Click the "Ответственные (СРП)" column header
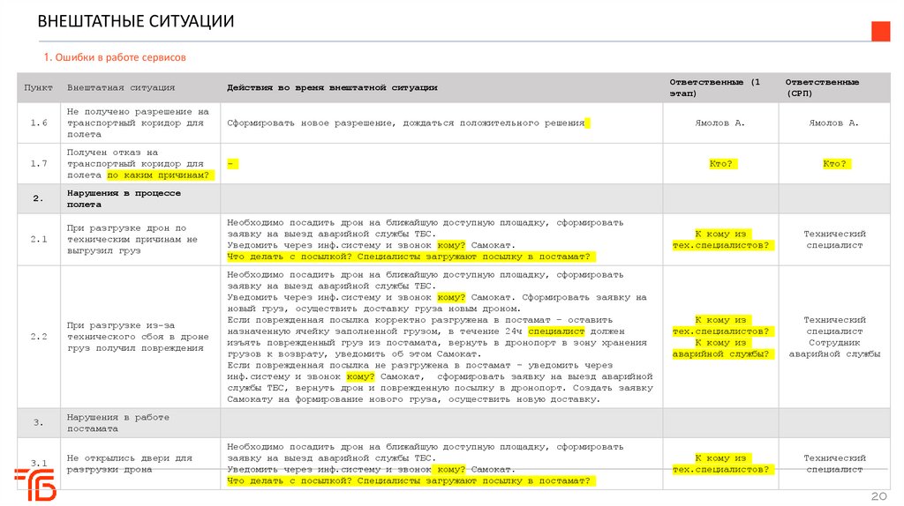This screenshot has width=904, height=506. (x=822, y=87)
